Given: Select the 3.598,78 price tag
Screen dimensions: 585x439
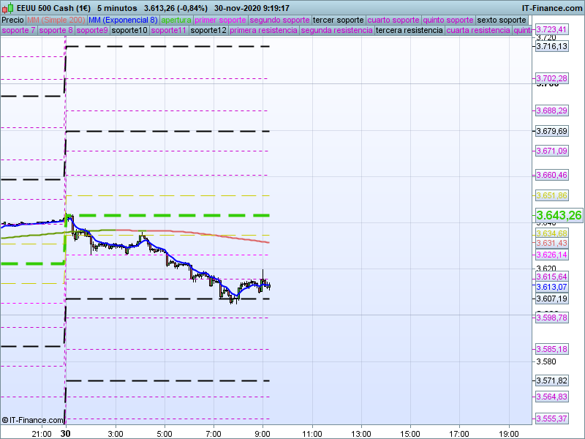Looking at the screenshot, I should point(551,318).
